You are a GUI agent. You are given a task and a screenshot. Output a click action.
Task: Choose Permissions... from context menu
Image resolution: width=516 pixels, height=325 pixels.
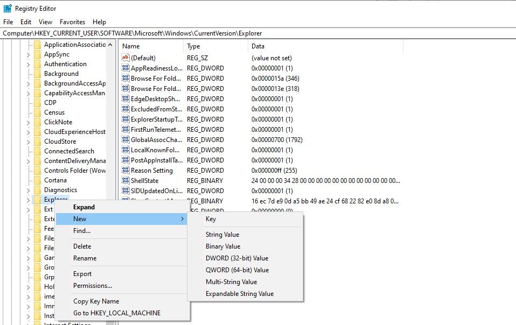[93, 286]
